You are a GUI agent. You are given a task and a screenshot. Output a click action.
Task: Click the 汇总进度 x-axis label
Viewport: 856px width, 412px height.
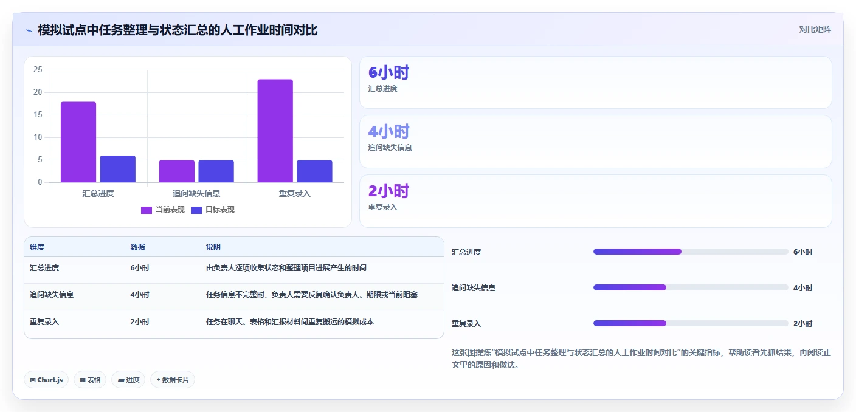tap(98, 193)
